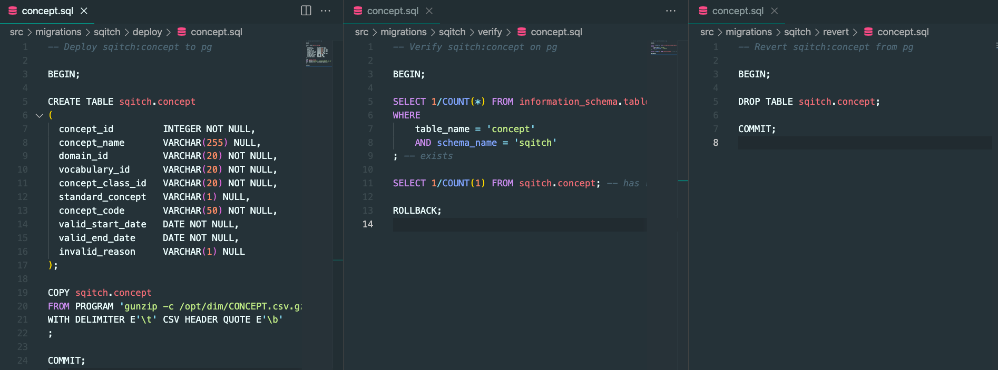
Task: Place cursor on the 'concept_id' column line
Action: click(157, 129)
